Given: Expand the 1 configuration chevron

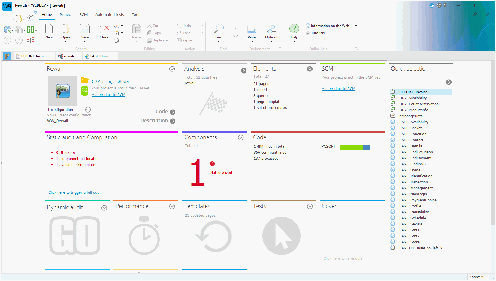Looking at the screenshot, I should (x=88, y=110).
